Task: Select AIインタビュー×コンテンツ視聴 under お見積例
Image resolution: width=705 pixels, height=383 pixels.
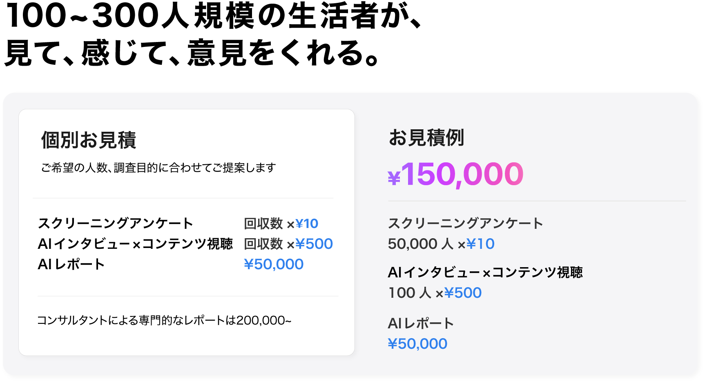Action: pos(485,272)
